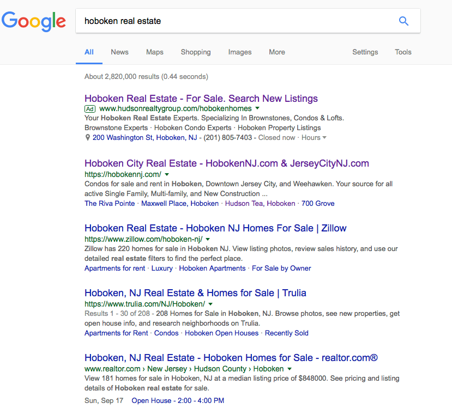Screen dimensions: 452x409
Task: Expand the arrow after the realtor.com breadcrumb
Action: click(290, 369)
